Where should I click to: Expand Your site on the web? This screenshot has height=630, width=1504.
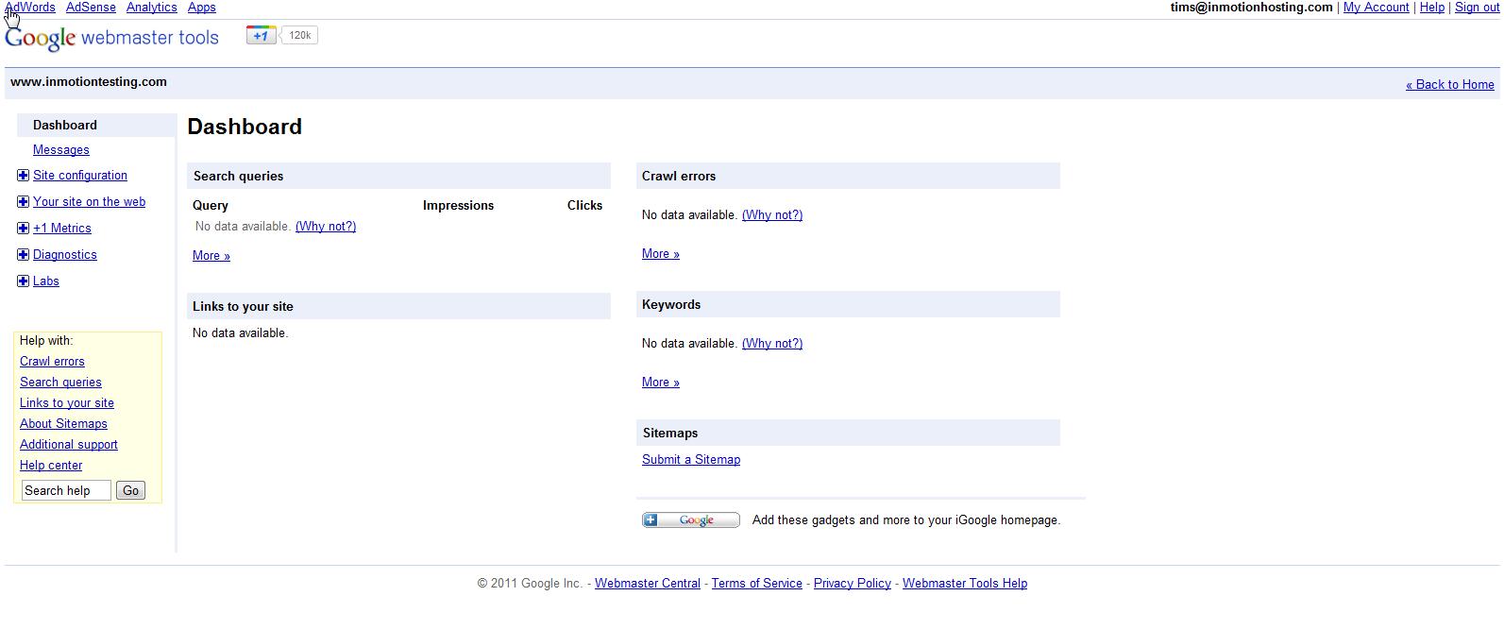tap(24, 202)
